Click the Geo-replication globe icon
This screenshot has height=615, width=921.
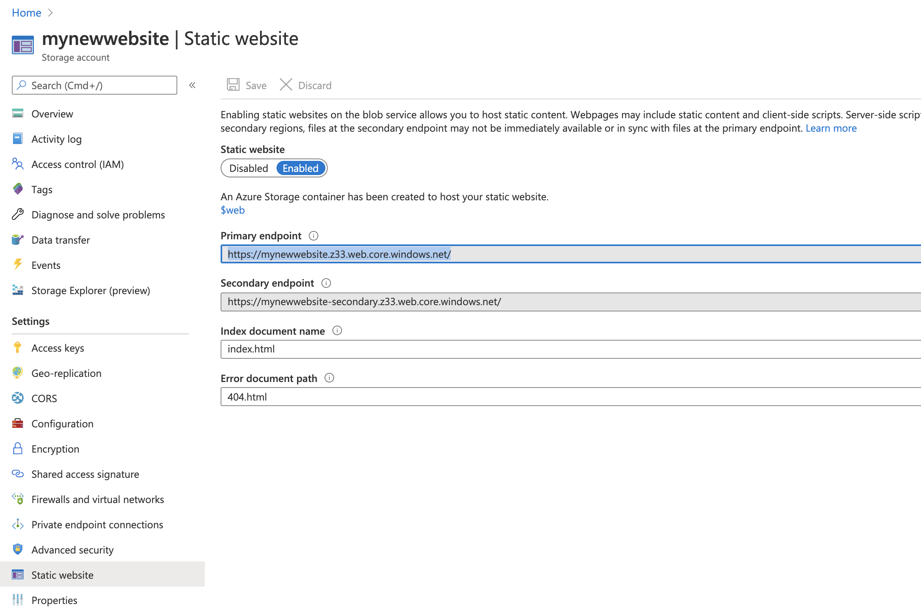(x=18, y=373)
